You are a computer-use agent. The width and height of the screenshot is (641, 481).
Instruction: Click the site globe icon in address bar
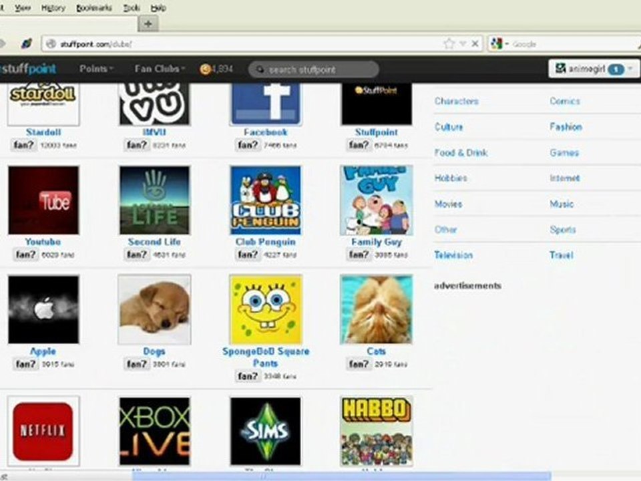pyautogui.click(x=51, y=44)
